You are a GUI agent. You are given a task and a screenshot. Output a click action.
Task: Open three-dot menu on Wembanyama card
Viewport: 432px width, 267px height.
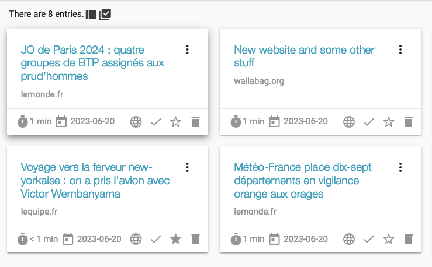[x=187, y=167]
